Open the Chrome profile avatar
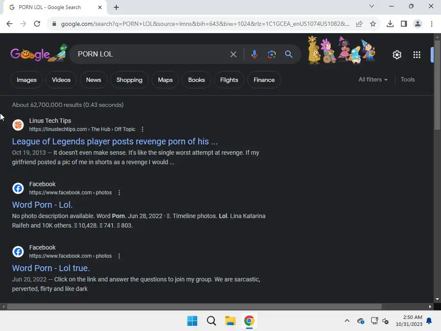Viewport: 441px width, 331px height. pyautogui.click(x=418, y=24)
